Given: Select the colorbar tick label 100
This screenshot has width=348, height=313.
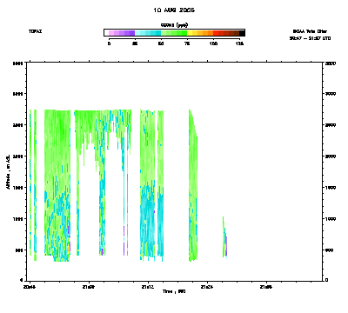Looking at the screenshot, I should click(x=213, y=43).
